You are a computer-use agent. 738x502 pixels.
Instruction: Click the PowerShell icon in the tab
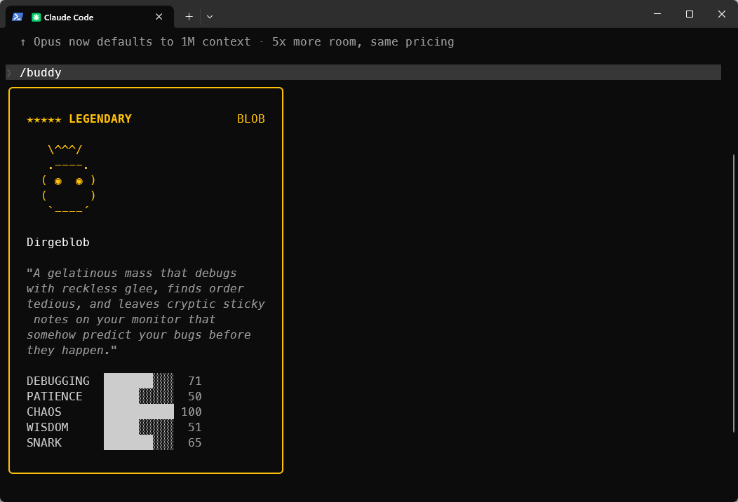point(18,17)
